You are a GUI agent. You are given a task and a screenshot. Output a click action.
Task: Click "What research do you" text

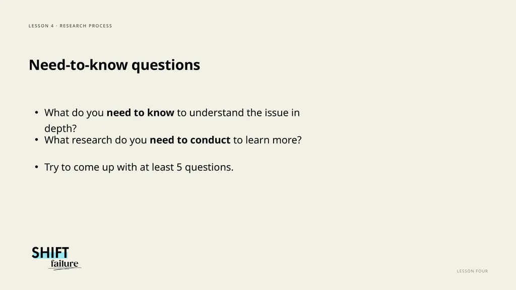tap(95, 140)
